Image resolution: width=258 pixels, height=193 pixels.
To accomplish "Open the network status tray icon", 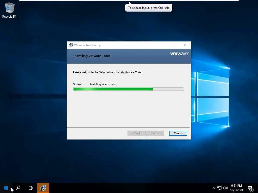I will pyautogui.click(x=219, y=188).
